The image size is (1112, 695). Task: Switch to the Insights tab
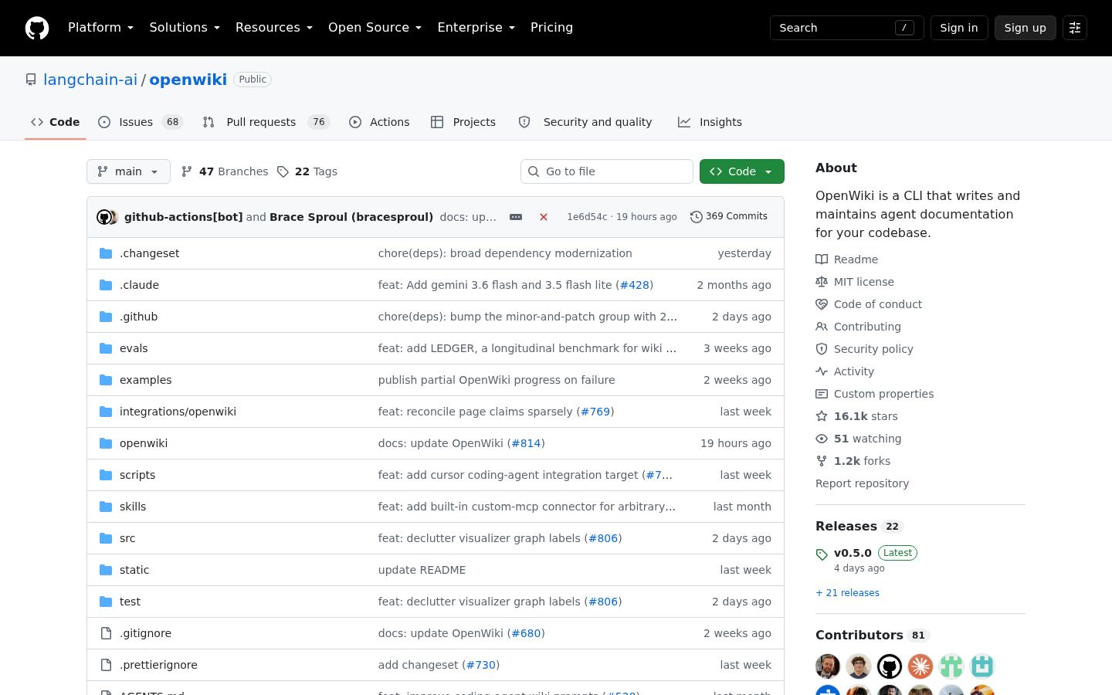click(x=710, y=122)
